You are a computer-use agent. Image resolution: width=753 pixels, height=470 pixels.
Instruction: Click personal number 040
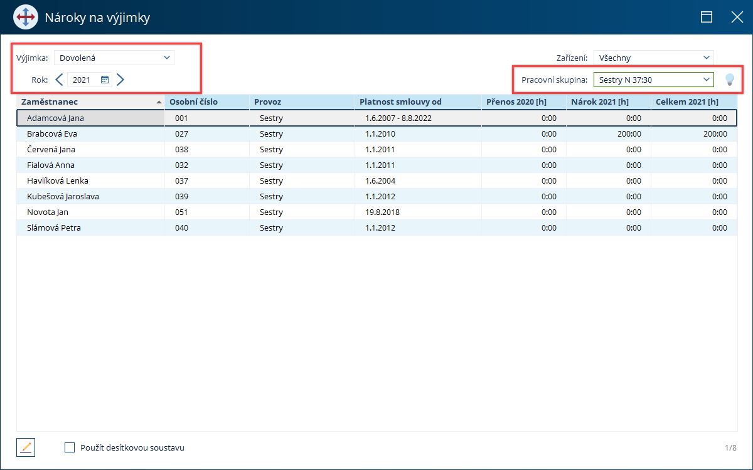(181, 227)
